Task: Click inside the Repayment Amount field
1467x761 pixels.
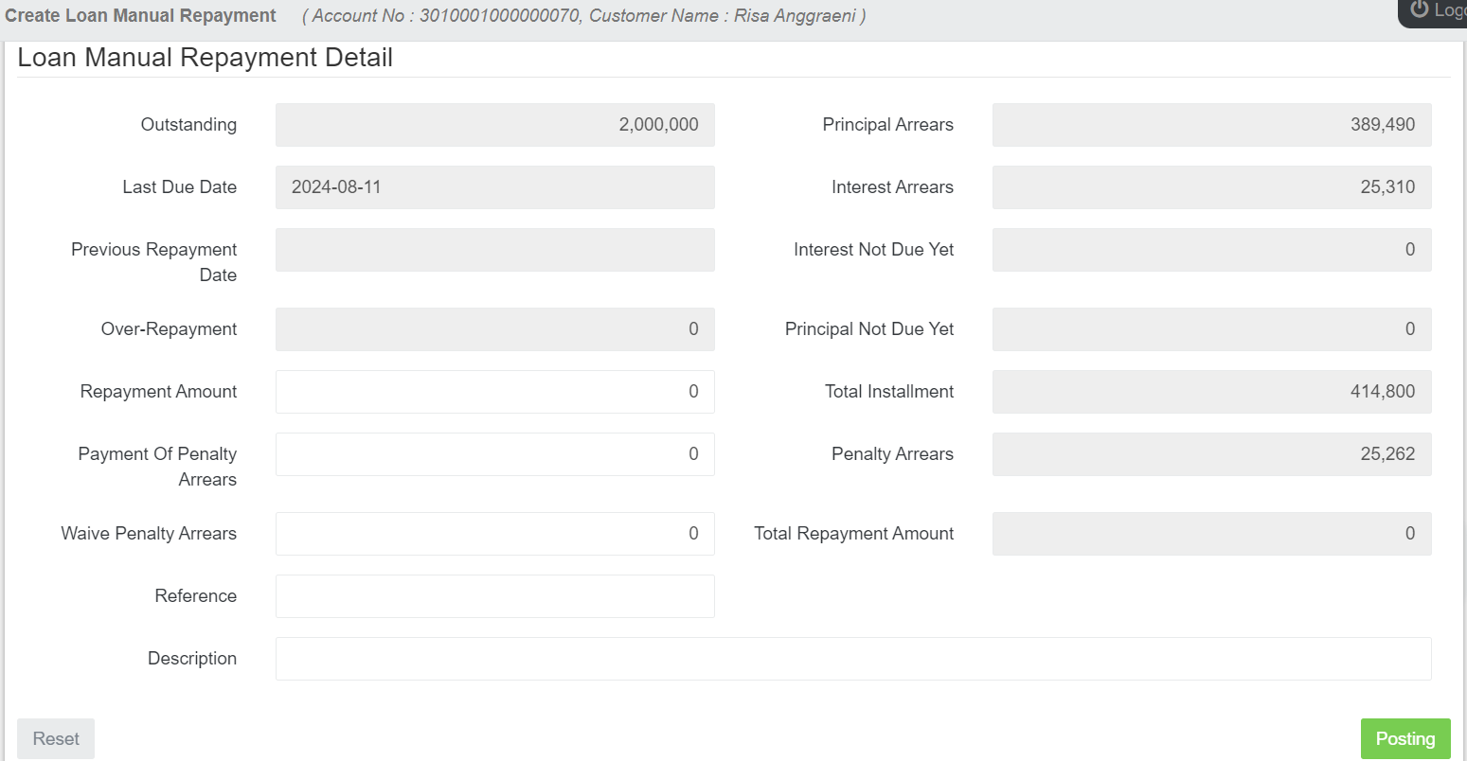Action: tap(494, 391)
